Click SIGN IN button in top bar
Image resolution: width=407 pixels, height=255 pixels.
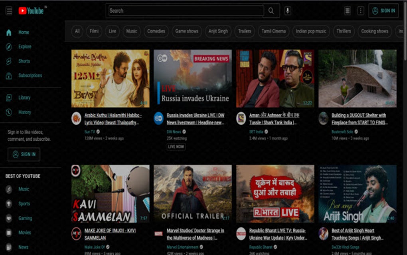[383, 11]
